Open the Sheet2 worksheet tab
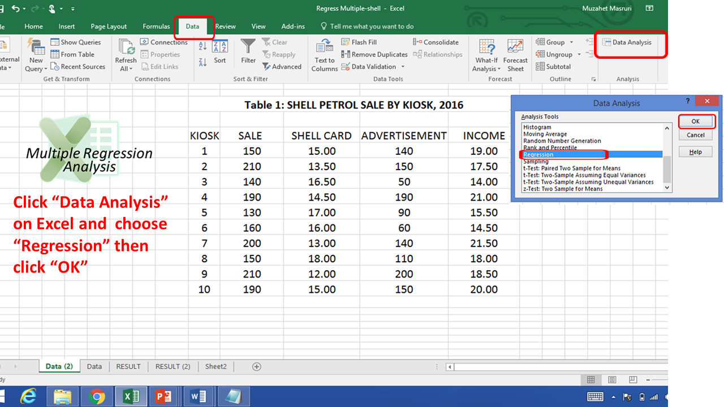The width and height of the screenshot is (724, 407). pos(216,366)
